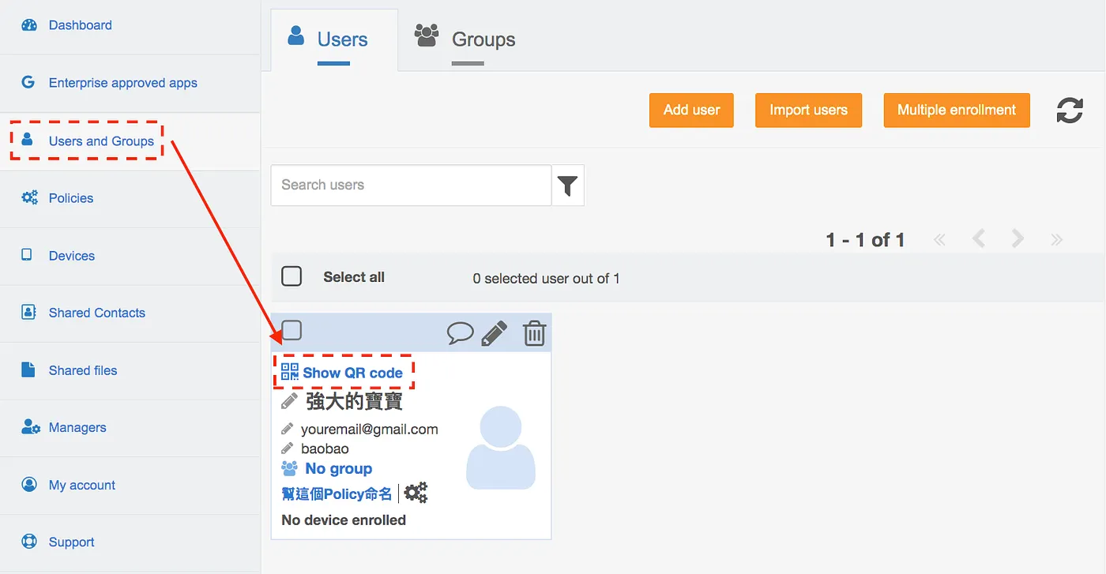Click the Users and Groups person icon
This screenshot has width=1106, height=574.
[x=28, y=140]
